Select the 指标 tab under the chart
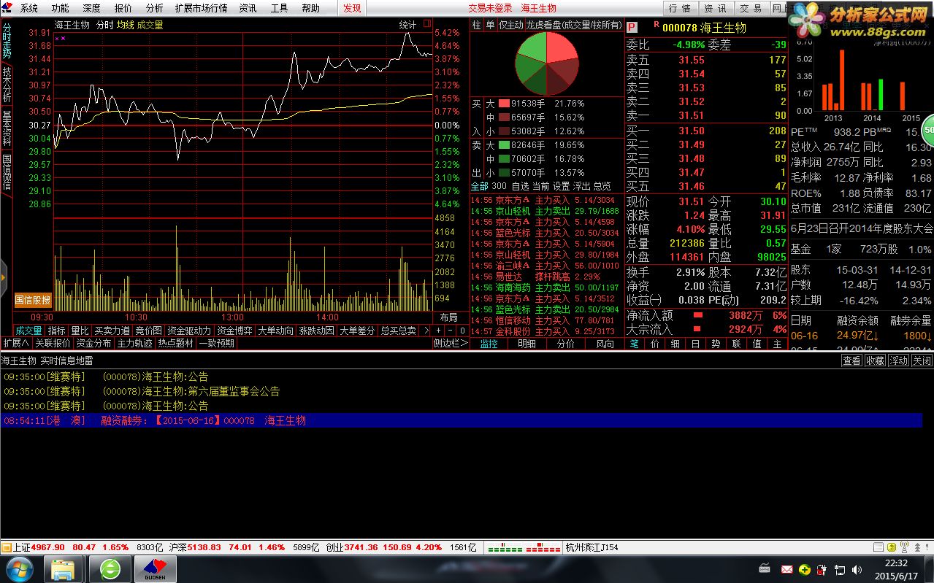 point(57,331)
